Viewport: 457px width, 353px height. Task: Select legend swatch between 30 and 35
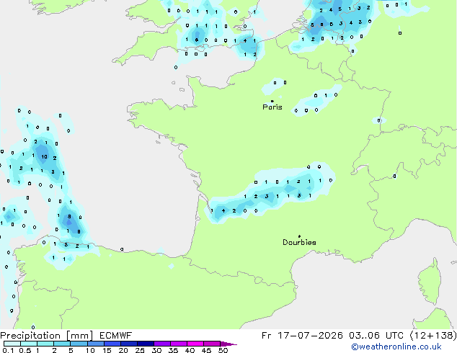[x=161, y=344]
